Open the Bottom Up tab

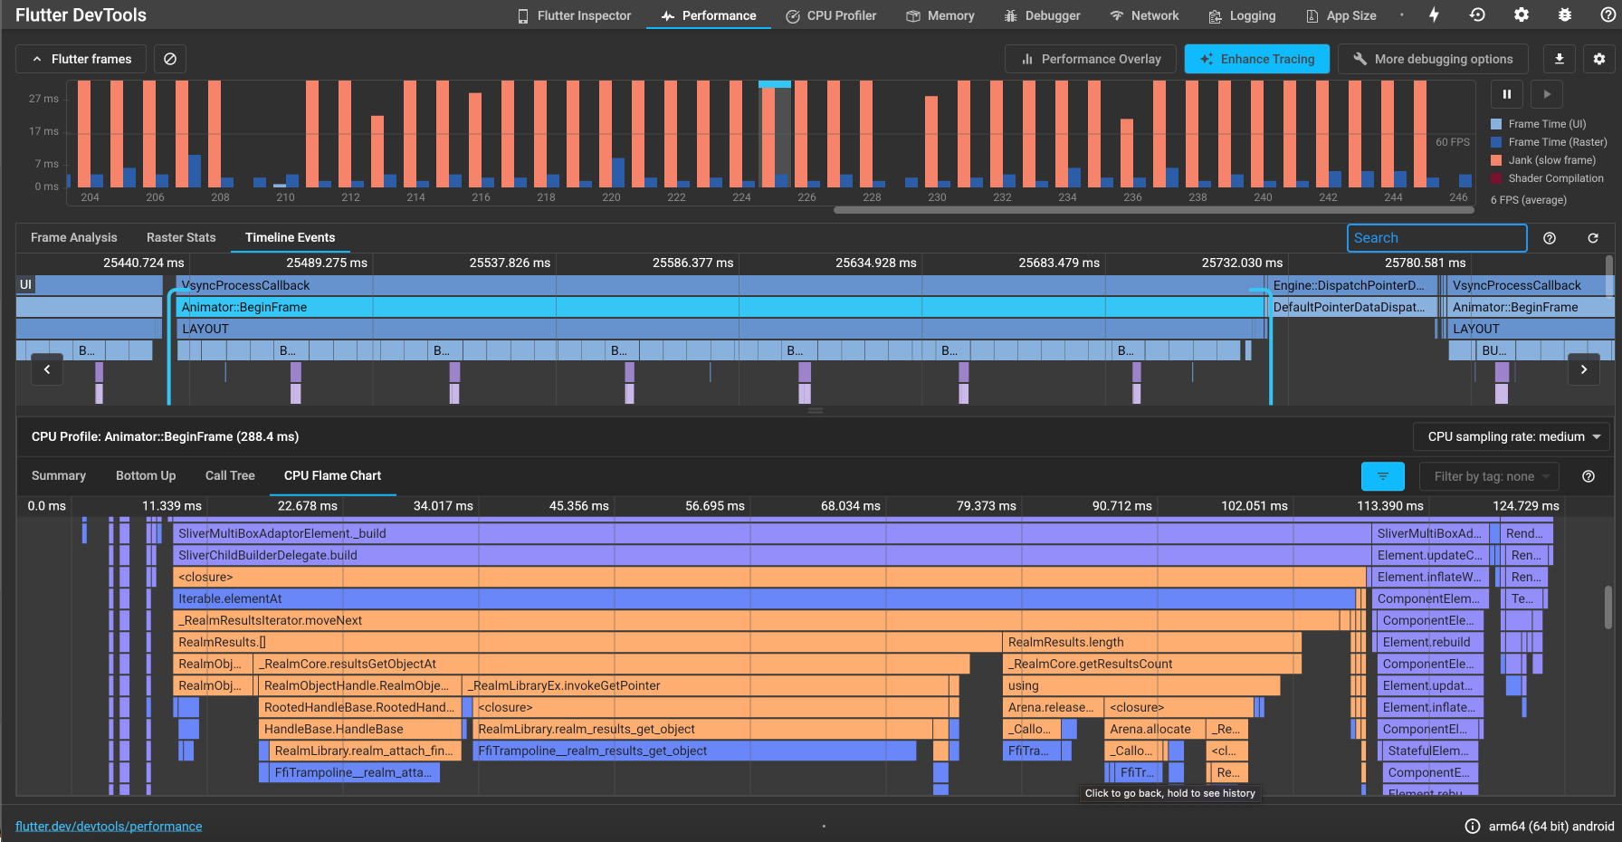point(146,475)
